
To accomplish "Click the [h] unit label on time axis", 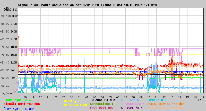I will pyautogui.click(x=200, y=100).
